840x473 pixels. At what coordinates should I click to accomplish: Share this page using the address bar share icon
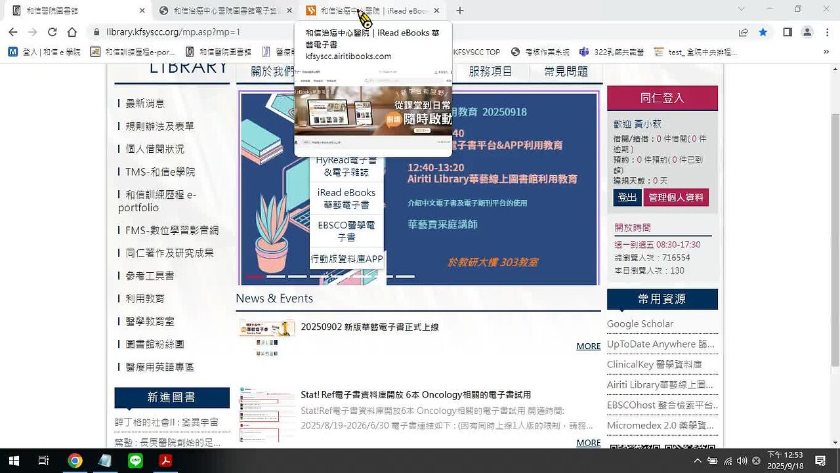[743, 31]
